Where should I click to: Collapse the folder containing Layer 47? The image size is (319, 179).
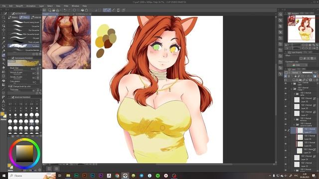[295, 124]
